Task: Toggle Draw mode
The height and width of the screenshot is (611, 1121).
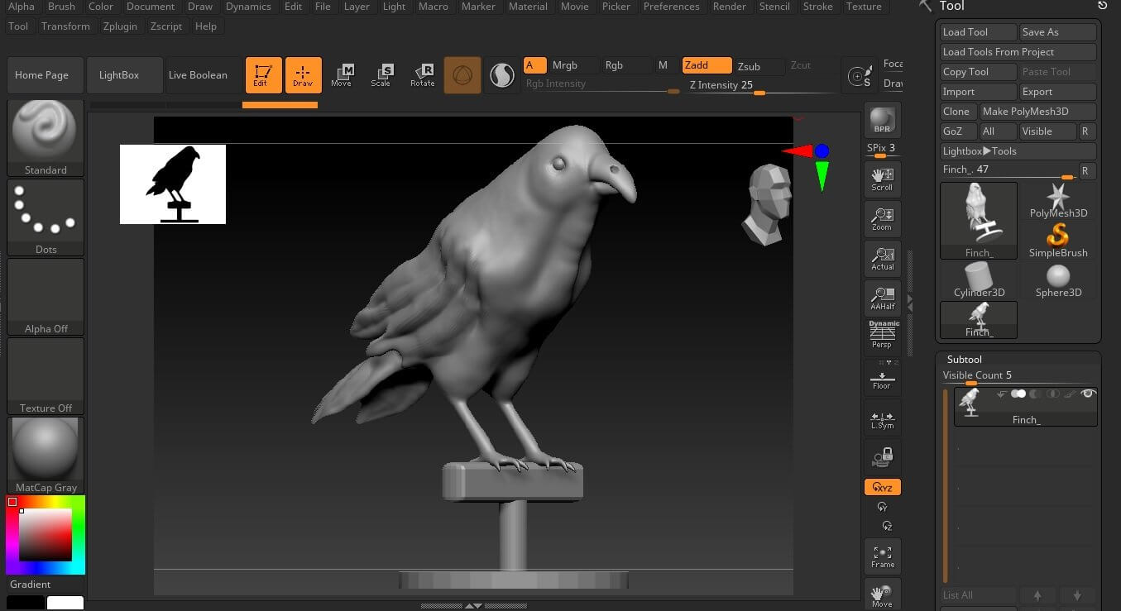Action: [303, 74]
